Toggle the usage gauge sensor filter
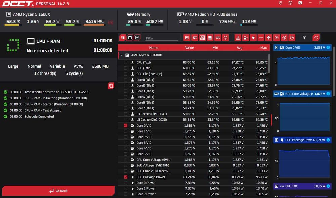Viewport: 336px width, 198px height. click(x=284, y=38)
